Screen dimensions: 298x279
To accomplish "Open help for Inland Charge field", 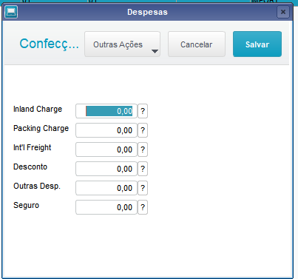I will pos(143,111).
